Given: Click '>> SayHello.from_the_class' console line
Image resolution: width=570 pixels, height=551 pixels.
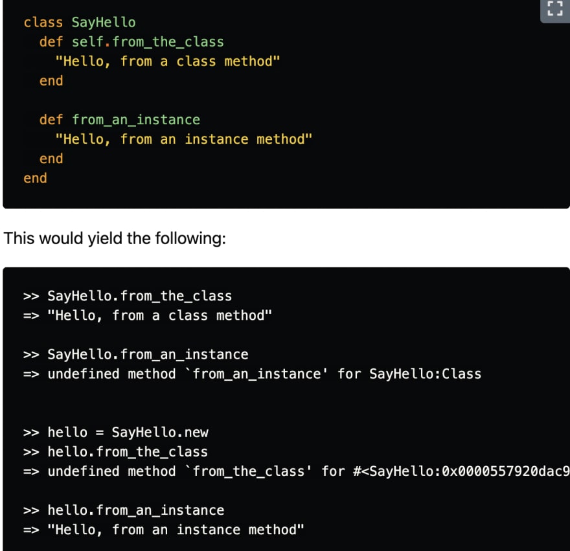Looking at the screenshot, I should [128, 296].
